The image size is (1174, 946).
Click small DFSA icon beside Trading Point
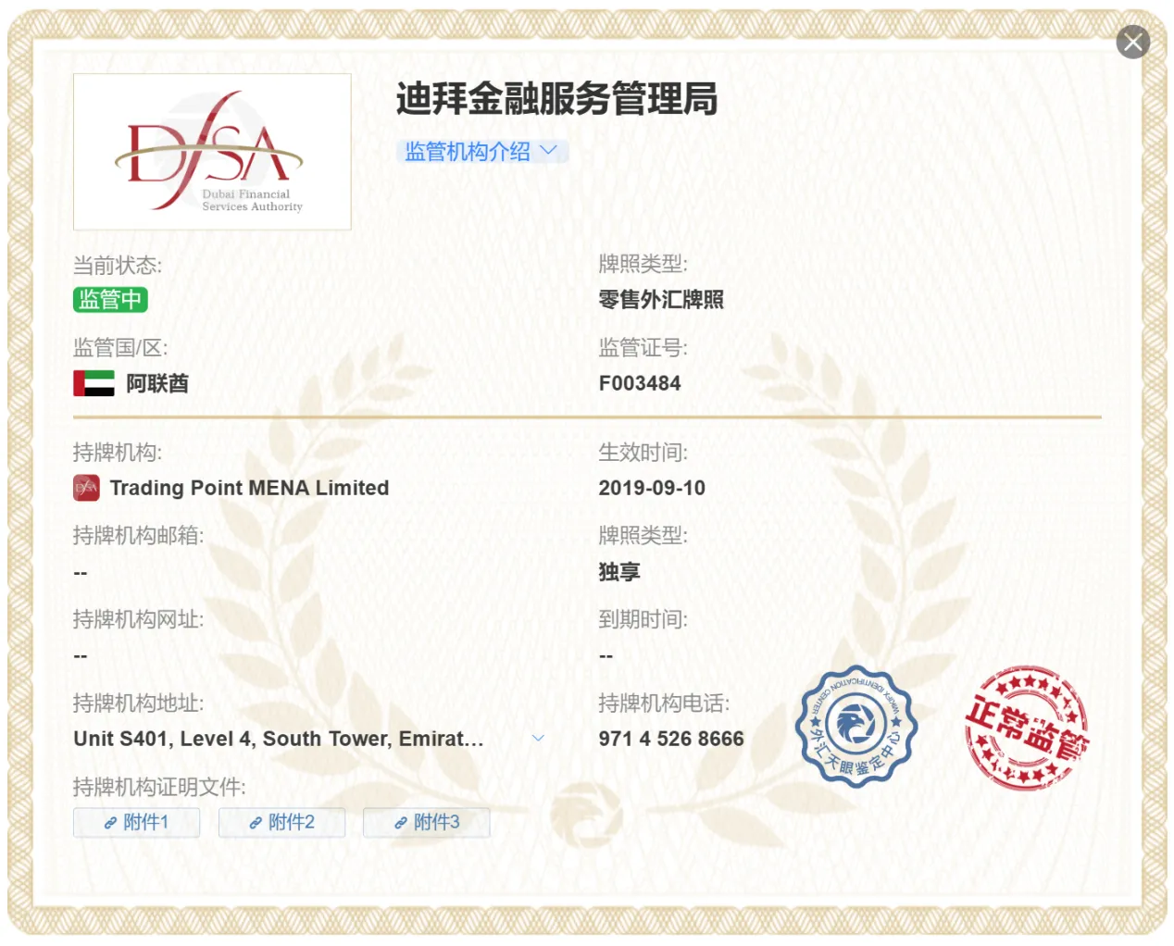pos(86,488)
